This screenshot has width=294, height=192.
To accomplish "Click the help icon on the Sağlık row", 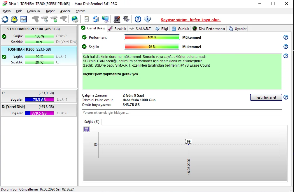I will click(286, 47).
